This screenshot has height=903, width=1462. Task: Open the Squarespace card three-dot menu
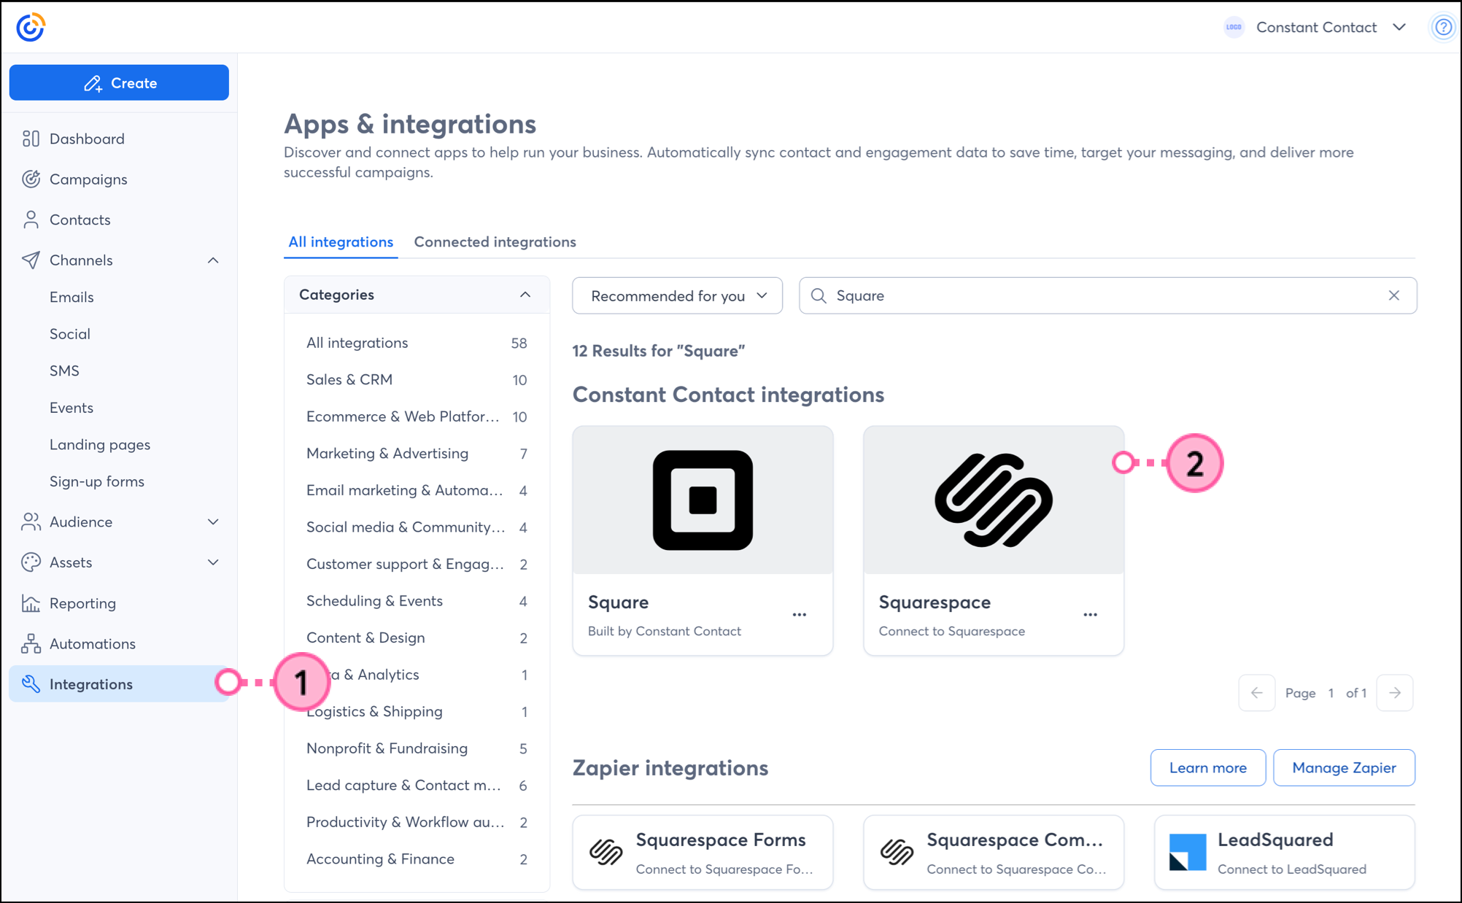tap(1090, 615)
